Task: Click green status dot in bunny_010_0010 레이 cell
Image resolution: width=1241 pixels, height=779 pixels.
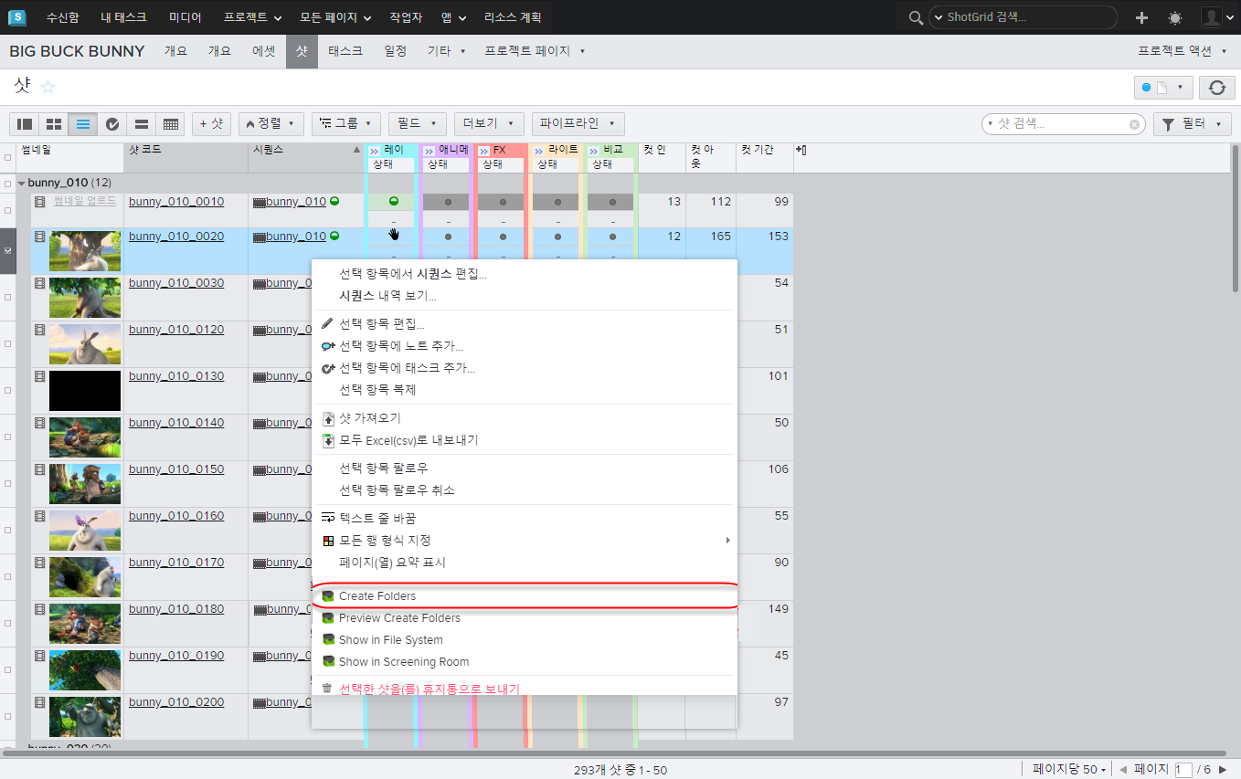Action: pyautogui.click(x=394, y=201)
